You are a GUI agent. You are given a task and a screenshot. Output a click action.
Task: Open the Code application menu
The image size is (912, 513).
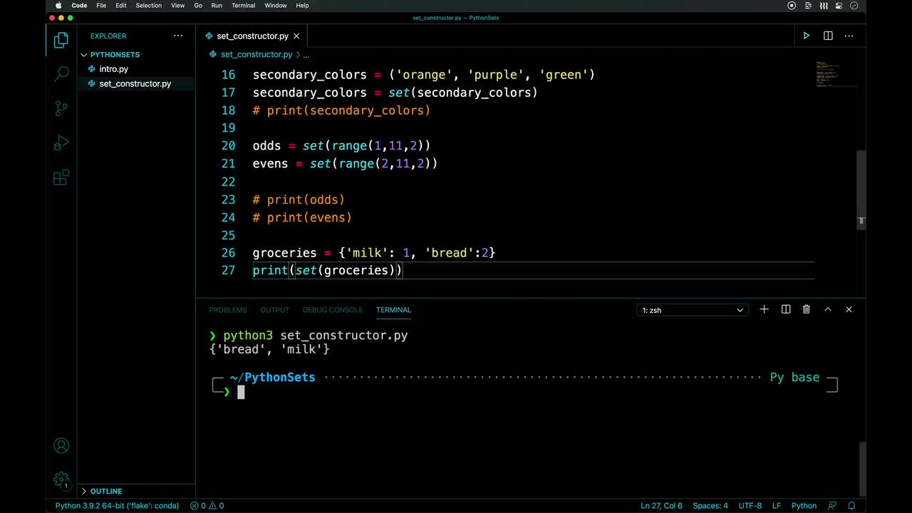tap(79, 5)
